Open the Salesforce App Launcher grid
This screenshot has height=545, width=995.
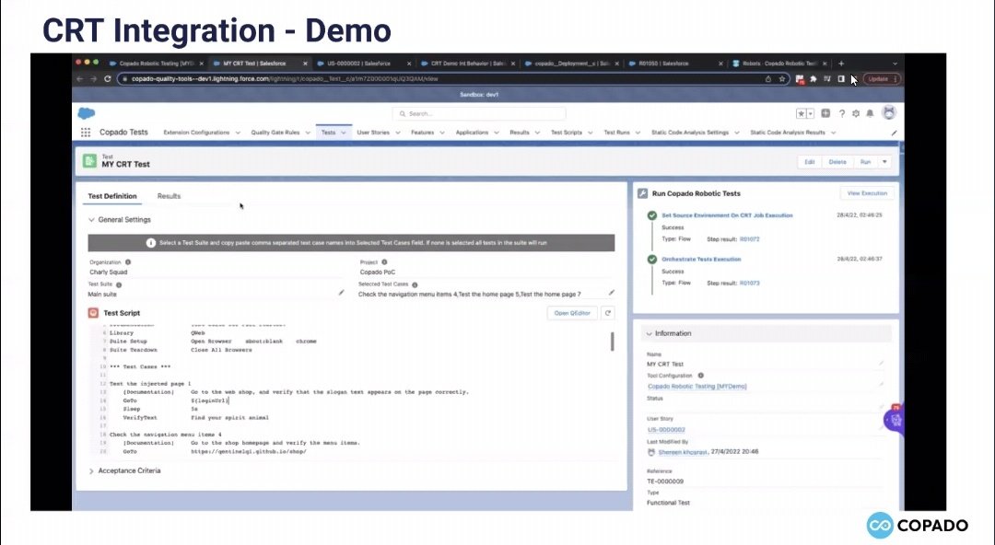[x=86, y=133]
